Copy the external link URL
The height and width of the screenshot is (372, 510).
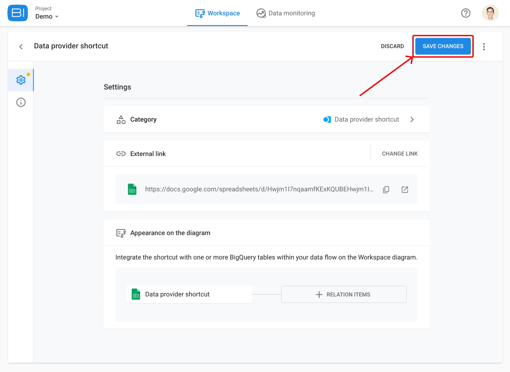[x=386, y=189]
